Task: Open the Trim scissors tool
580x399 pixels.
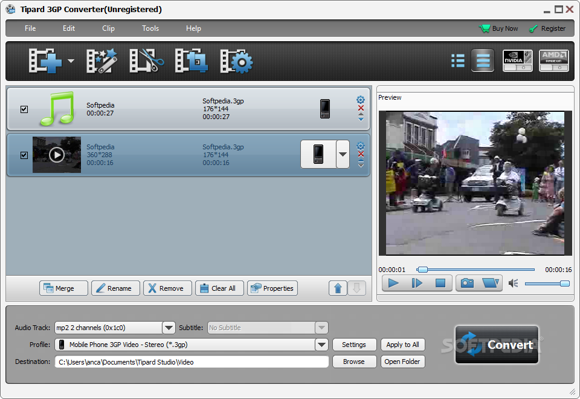Action: (146, 61)
